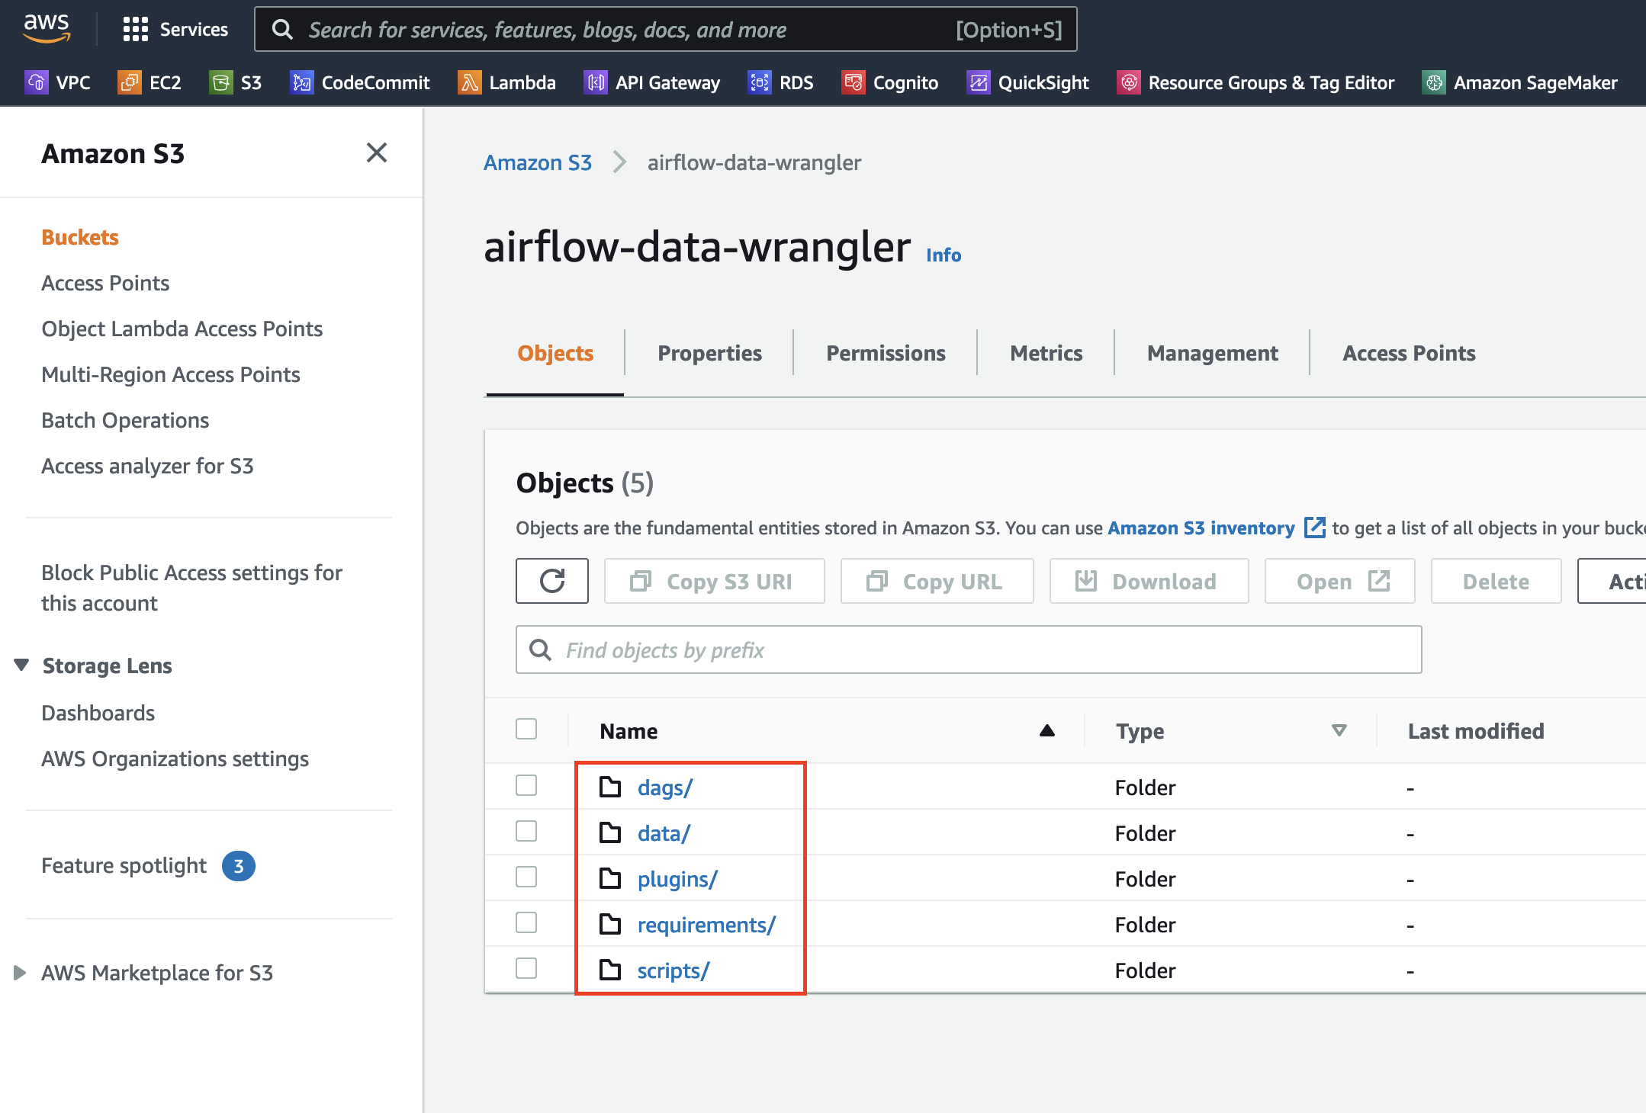1646x1113 pixels.
Task: Check the requirements/ row checkbox
Action: point(526,922)
